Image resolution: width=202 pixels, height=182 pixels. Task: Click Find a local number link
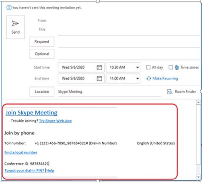[x=21, y=152]
